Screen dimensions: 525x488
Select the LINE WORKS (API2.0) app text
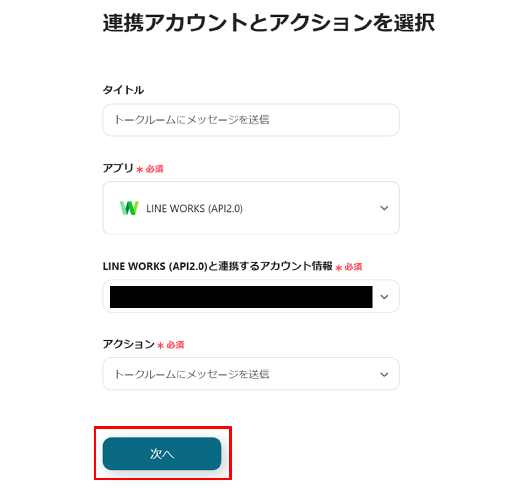[194, 209]
